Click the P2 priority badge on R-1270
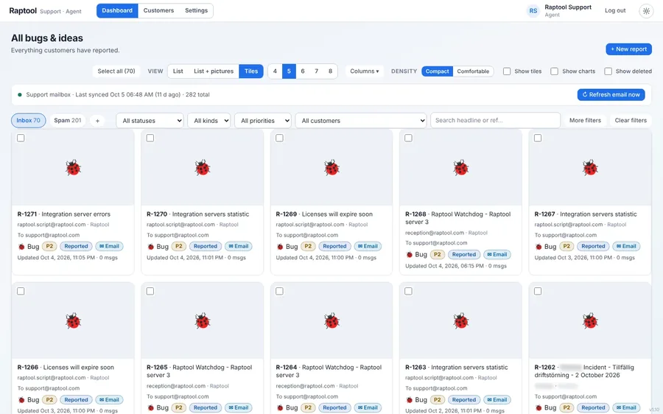 179,246
